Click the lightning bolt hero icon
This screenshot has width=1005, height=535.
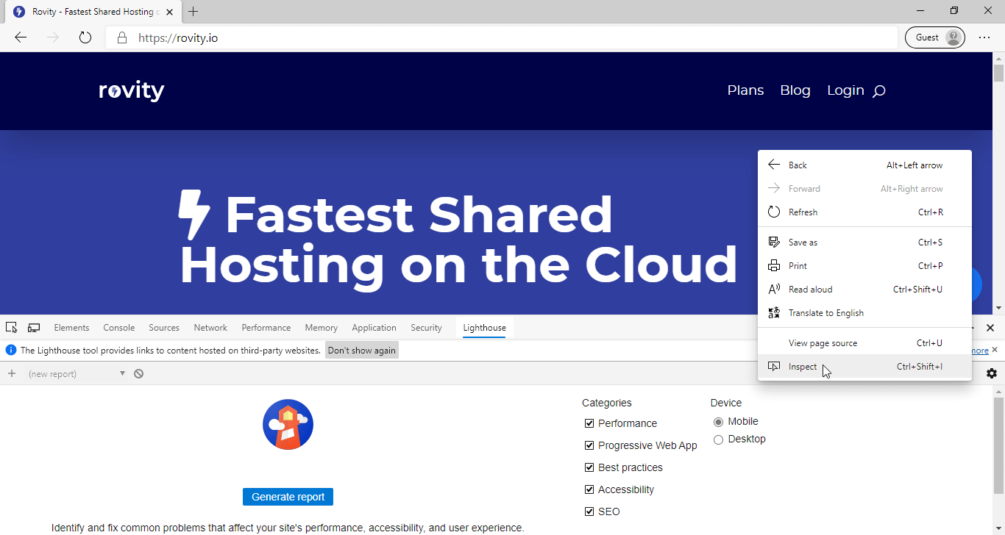[x=194, y=215]
